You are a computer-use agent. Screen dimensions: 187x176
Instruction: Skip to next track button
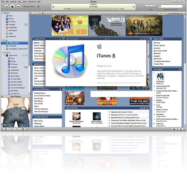(x=18, y=7)
